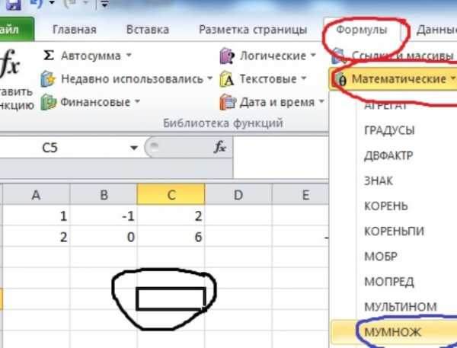Click the Математические theta icon
Viewport: 457px width, 348px height.
341,79
